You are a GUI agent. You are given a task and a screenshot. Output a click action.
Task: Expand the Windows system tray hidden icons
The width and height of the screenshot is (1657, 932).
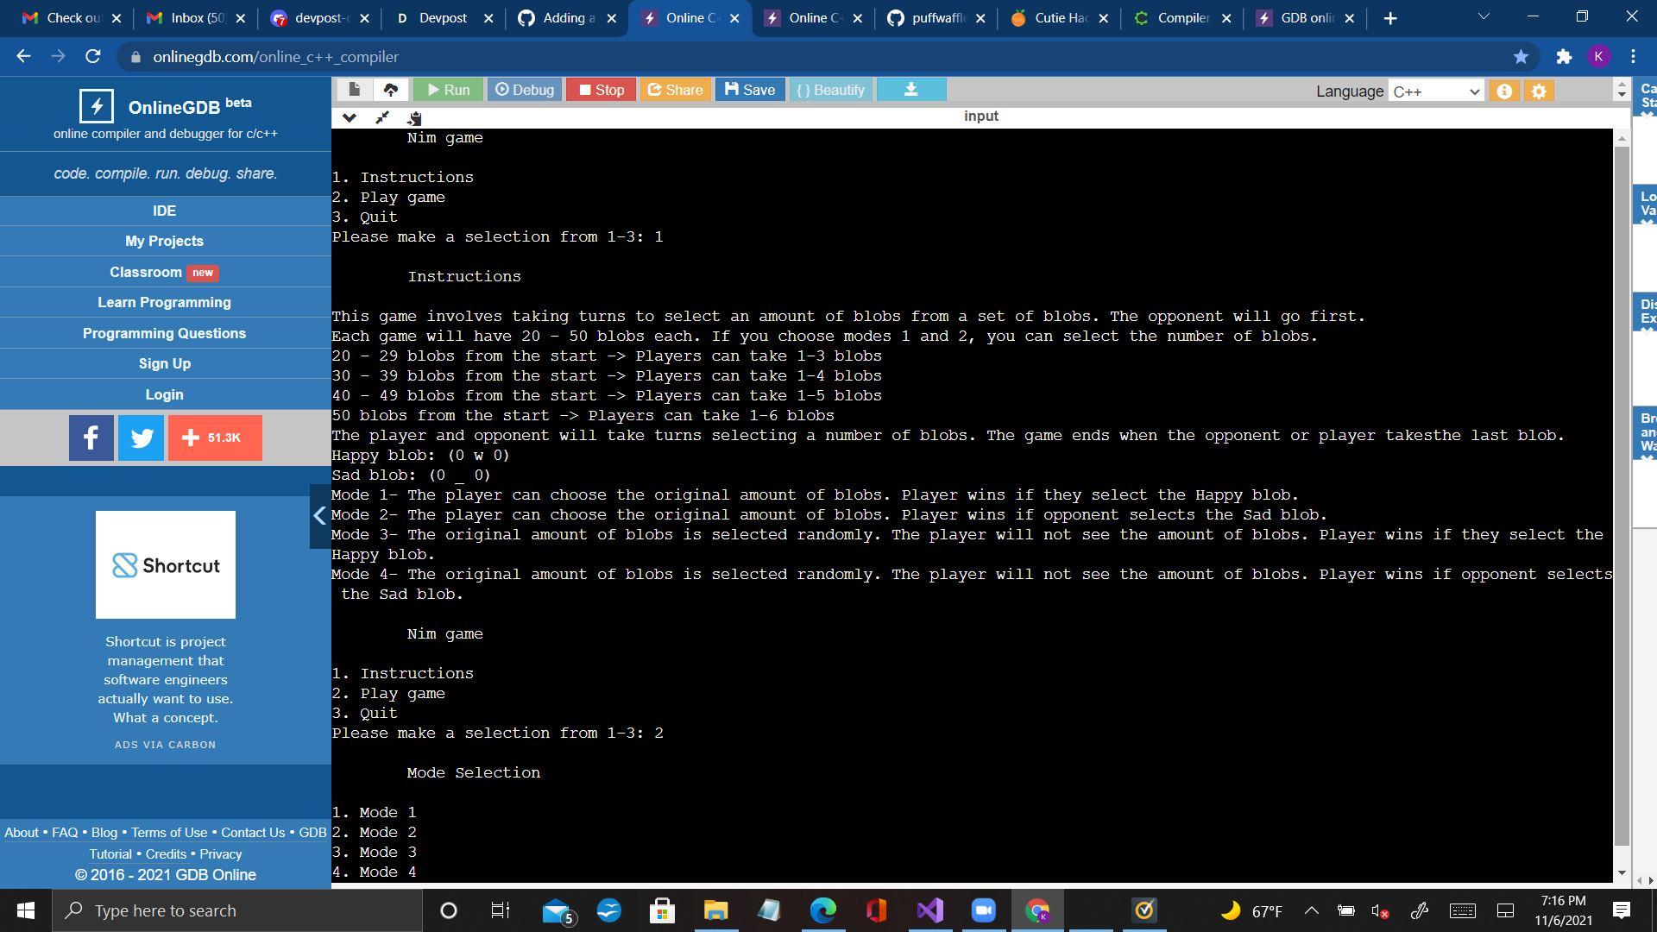(x=1311, y=910)
